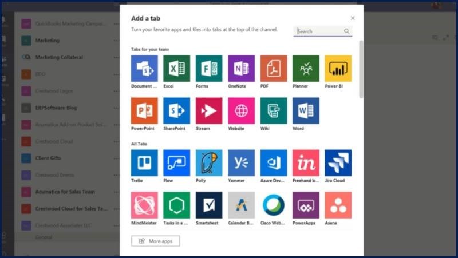The image size is (458, 258).
Task: Add the Asana app tile
Action: click(x=338, y=205)
